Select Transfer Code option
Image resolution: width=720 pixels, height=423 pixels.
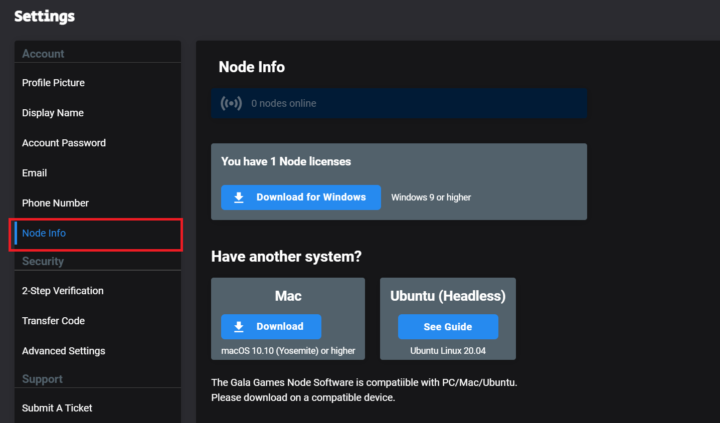(x=53, y=321)
